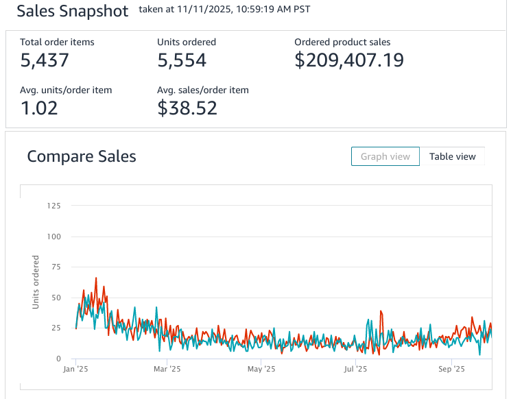Screen dimensions: 511x399
Task: Click the Mar '25 x-axis label
Action: coord(167,369)
